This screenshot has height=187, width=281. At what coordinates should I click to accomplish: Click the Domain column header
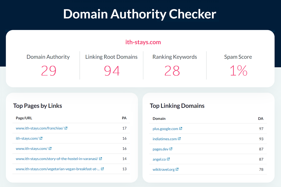tap(159, 119)
